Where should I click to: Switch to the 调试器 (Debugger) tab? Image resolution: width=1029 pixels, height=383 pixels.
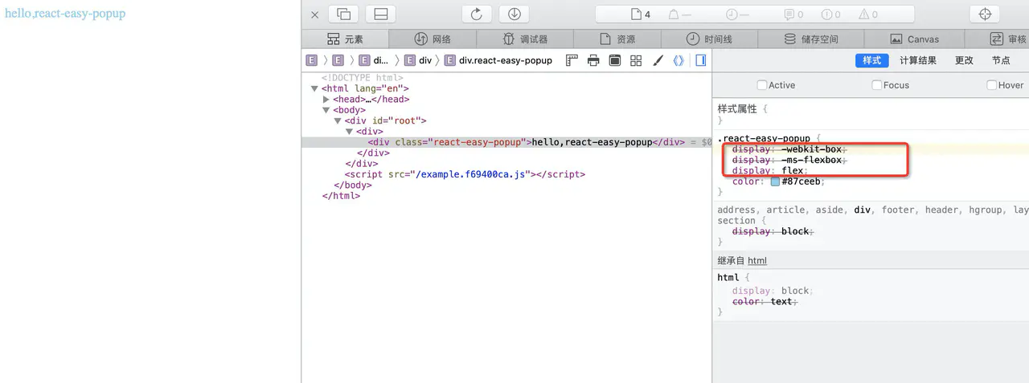[524, 39]
